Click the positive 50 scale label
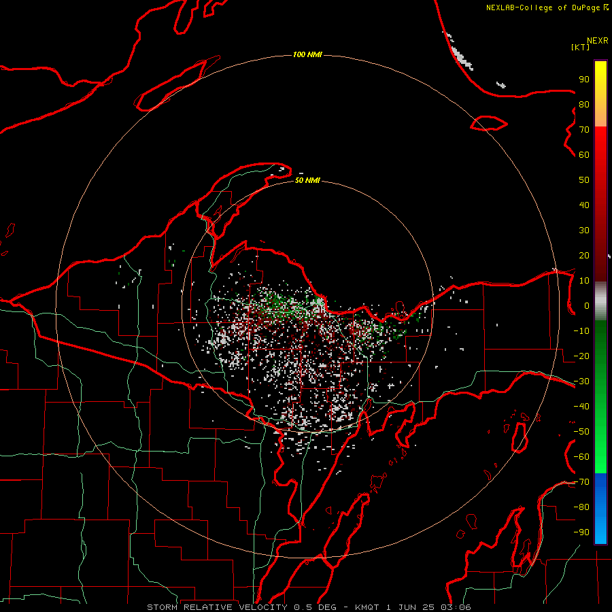This screenshot has width=612, height=612. (x=584, y=180)
